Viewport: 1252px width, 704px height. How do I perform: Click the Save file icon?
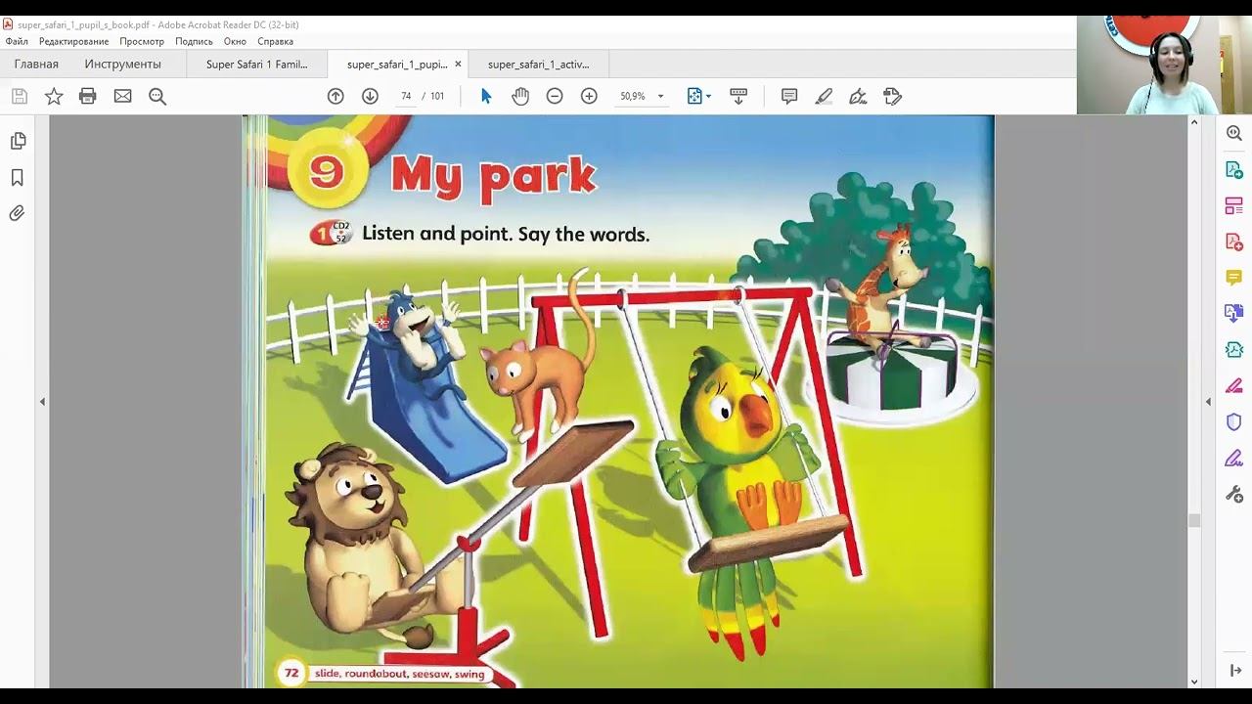(x=20, y=96)
